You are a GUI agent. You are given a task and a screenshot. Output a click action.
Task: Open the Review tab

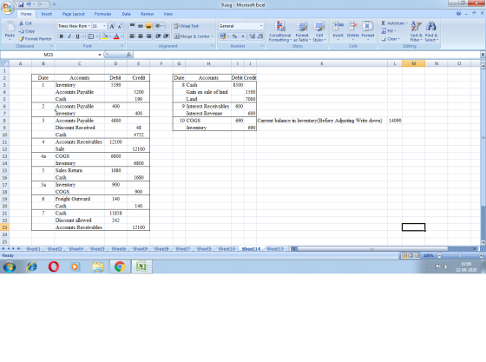click(x=147, y=14)
